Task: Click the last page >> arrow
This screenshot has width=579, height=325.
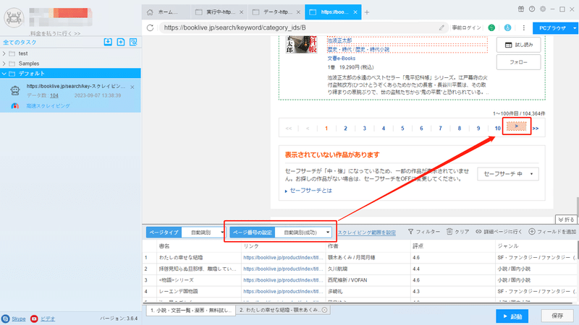Action: [536, 129]
